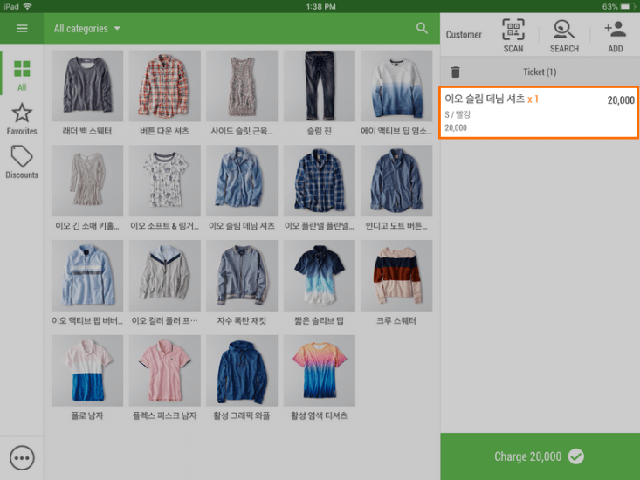Image resolution: width=640 pixels, height=480 pixels.
Task: Select 크루 스웨터 striped sweater
Action: (x=396, y=283)
